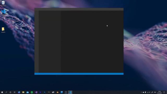Open Photoshop from the taskbar
The image size is (167, 94).
click(45, 92)
